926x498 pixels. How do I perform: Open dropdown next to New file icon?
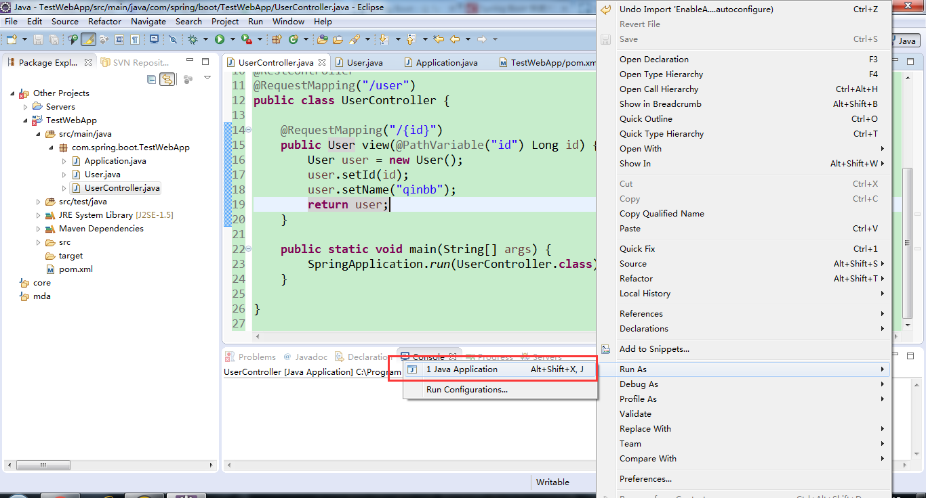pos(24,40)
